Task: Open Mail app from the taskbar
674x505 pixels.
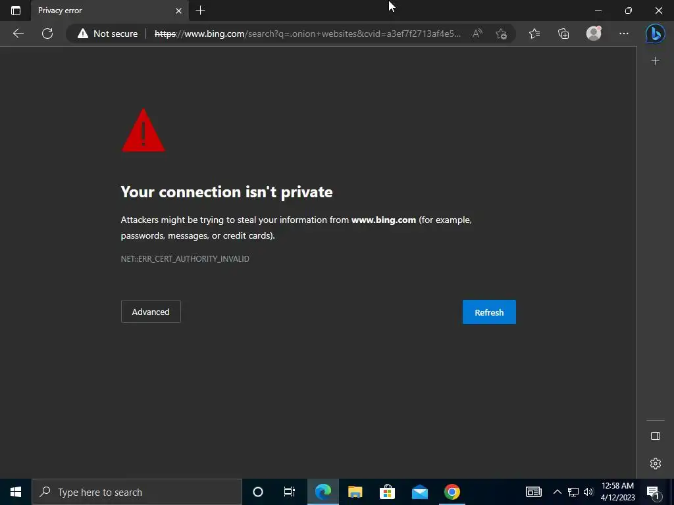Action: 419,492
